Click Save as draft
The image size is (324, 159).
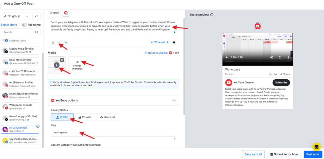point(253,154)
